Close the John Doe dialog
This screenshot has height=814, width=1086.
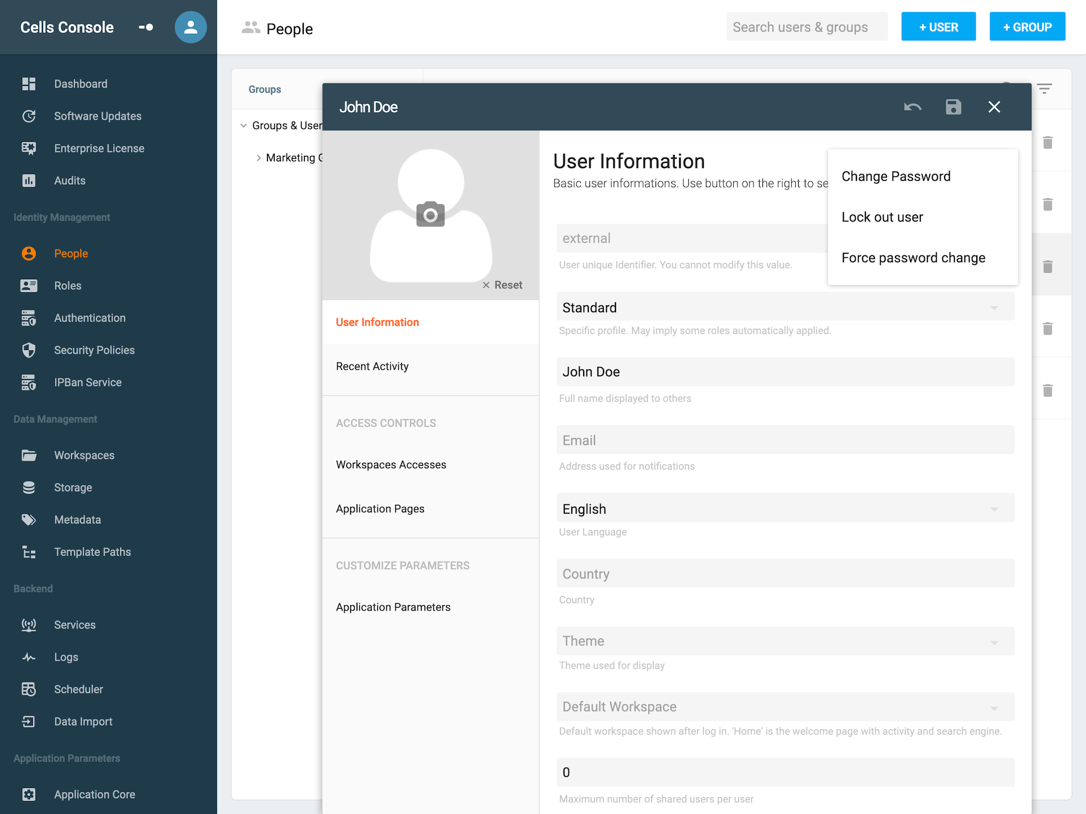point(994,107)
